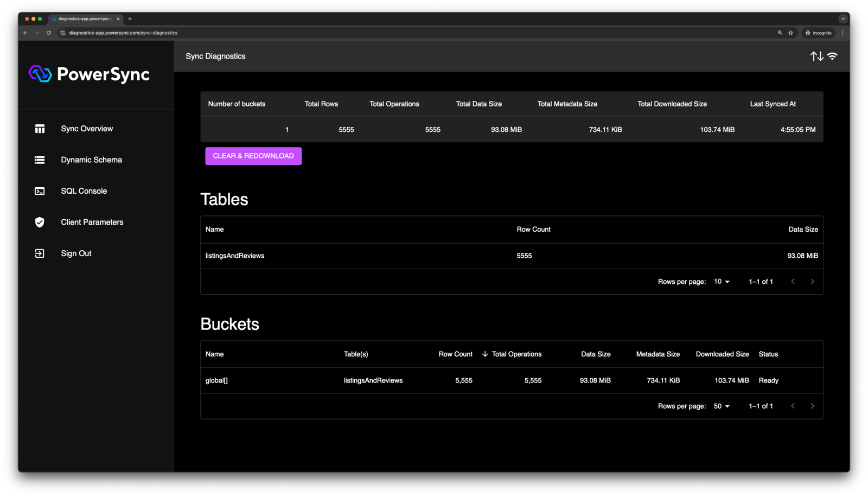The height and width of the screenshot is (496, 868).
Task: Sort Buckets by Status column header
Action: [x=768, y=354]
